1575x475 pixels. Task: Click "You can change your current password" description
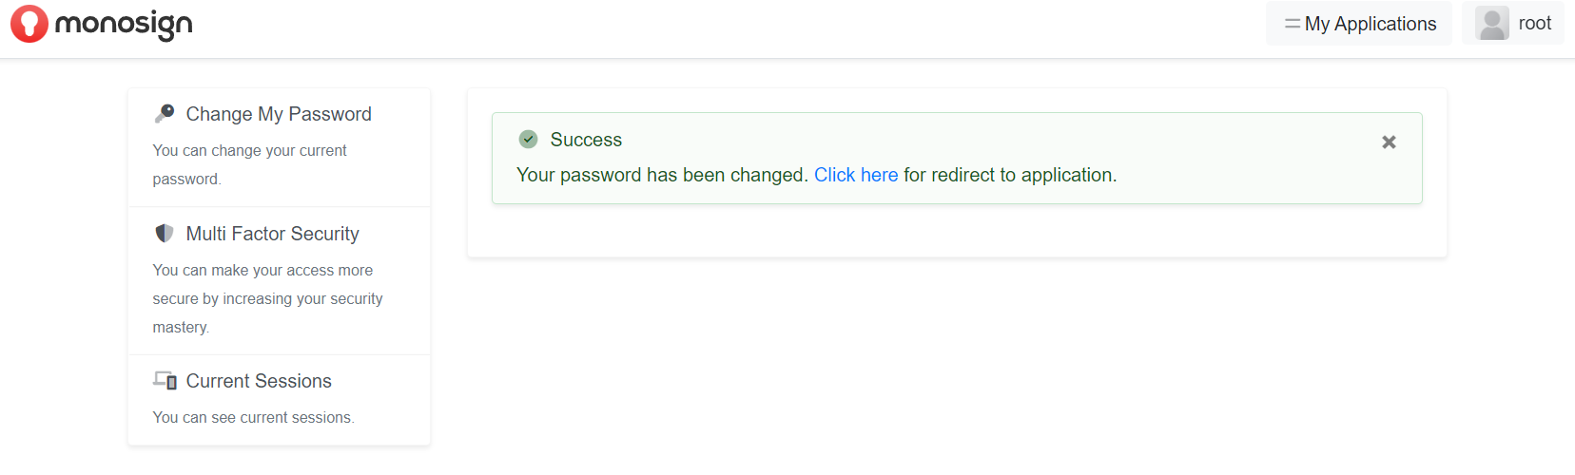click(249, 164)
